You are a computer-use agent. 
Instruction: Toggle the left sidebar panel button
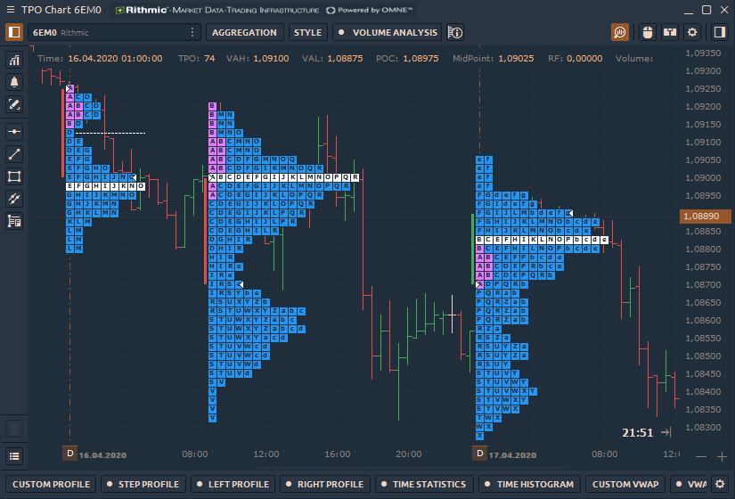point(14,32)
